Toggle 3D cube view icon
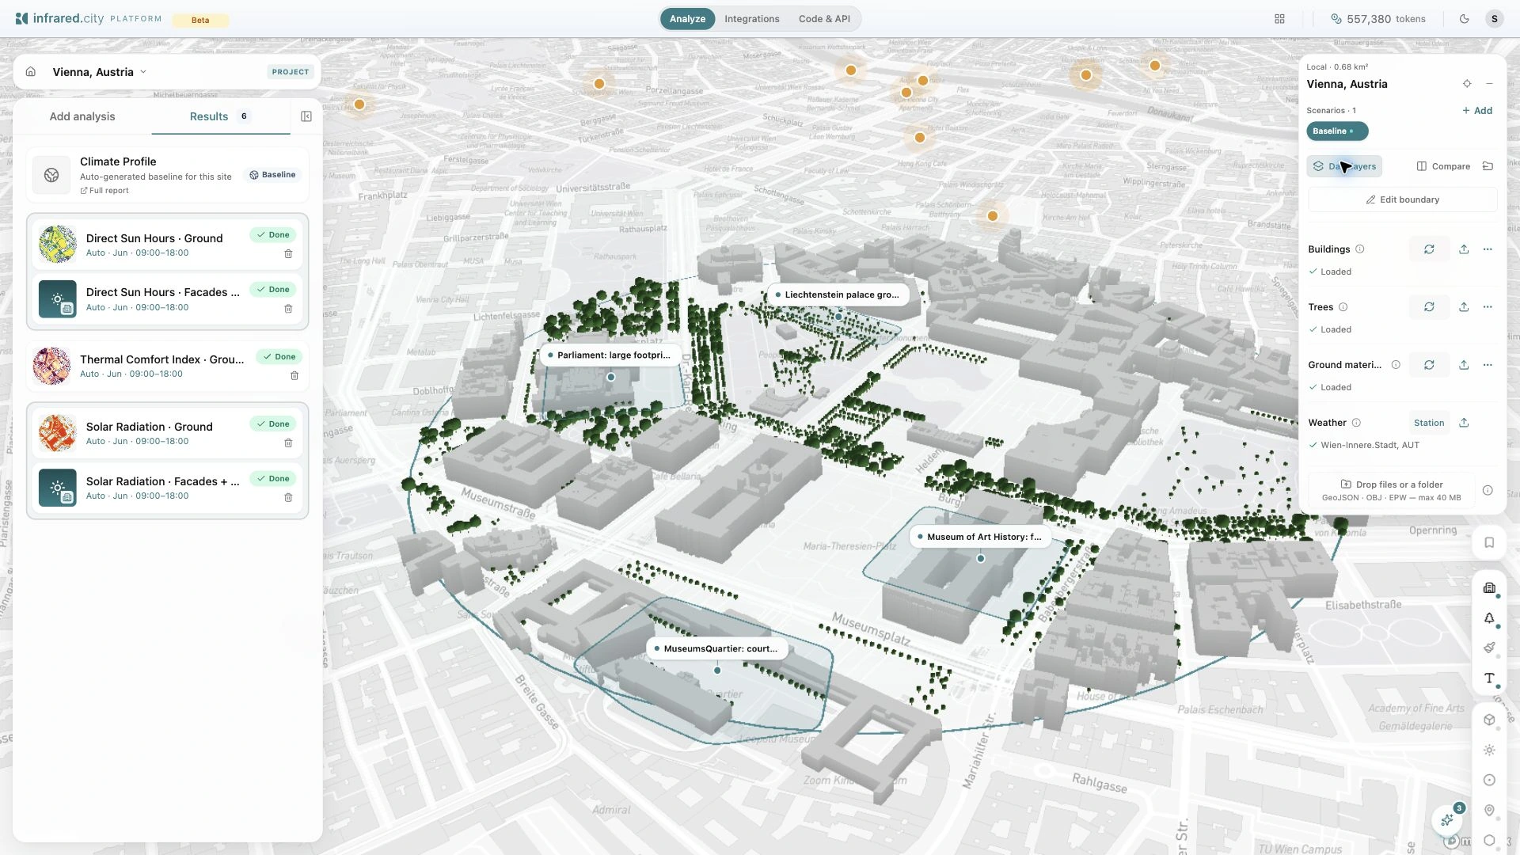1520x855 pixels. [x=1489, y=720]
